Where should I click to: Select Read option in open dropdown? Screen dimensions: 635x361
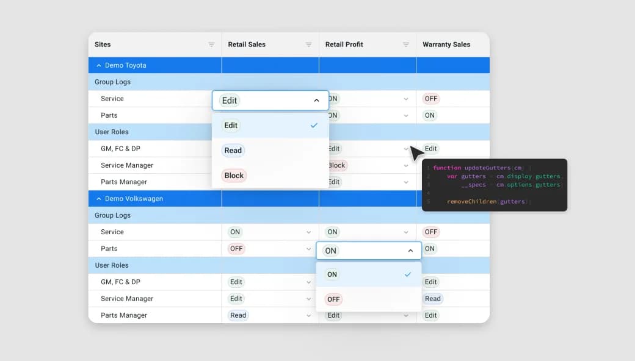(x=233, y=151)
